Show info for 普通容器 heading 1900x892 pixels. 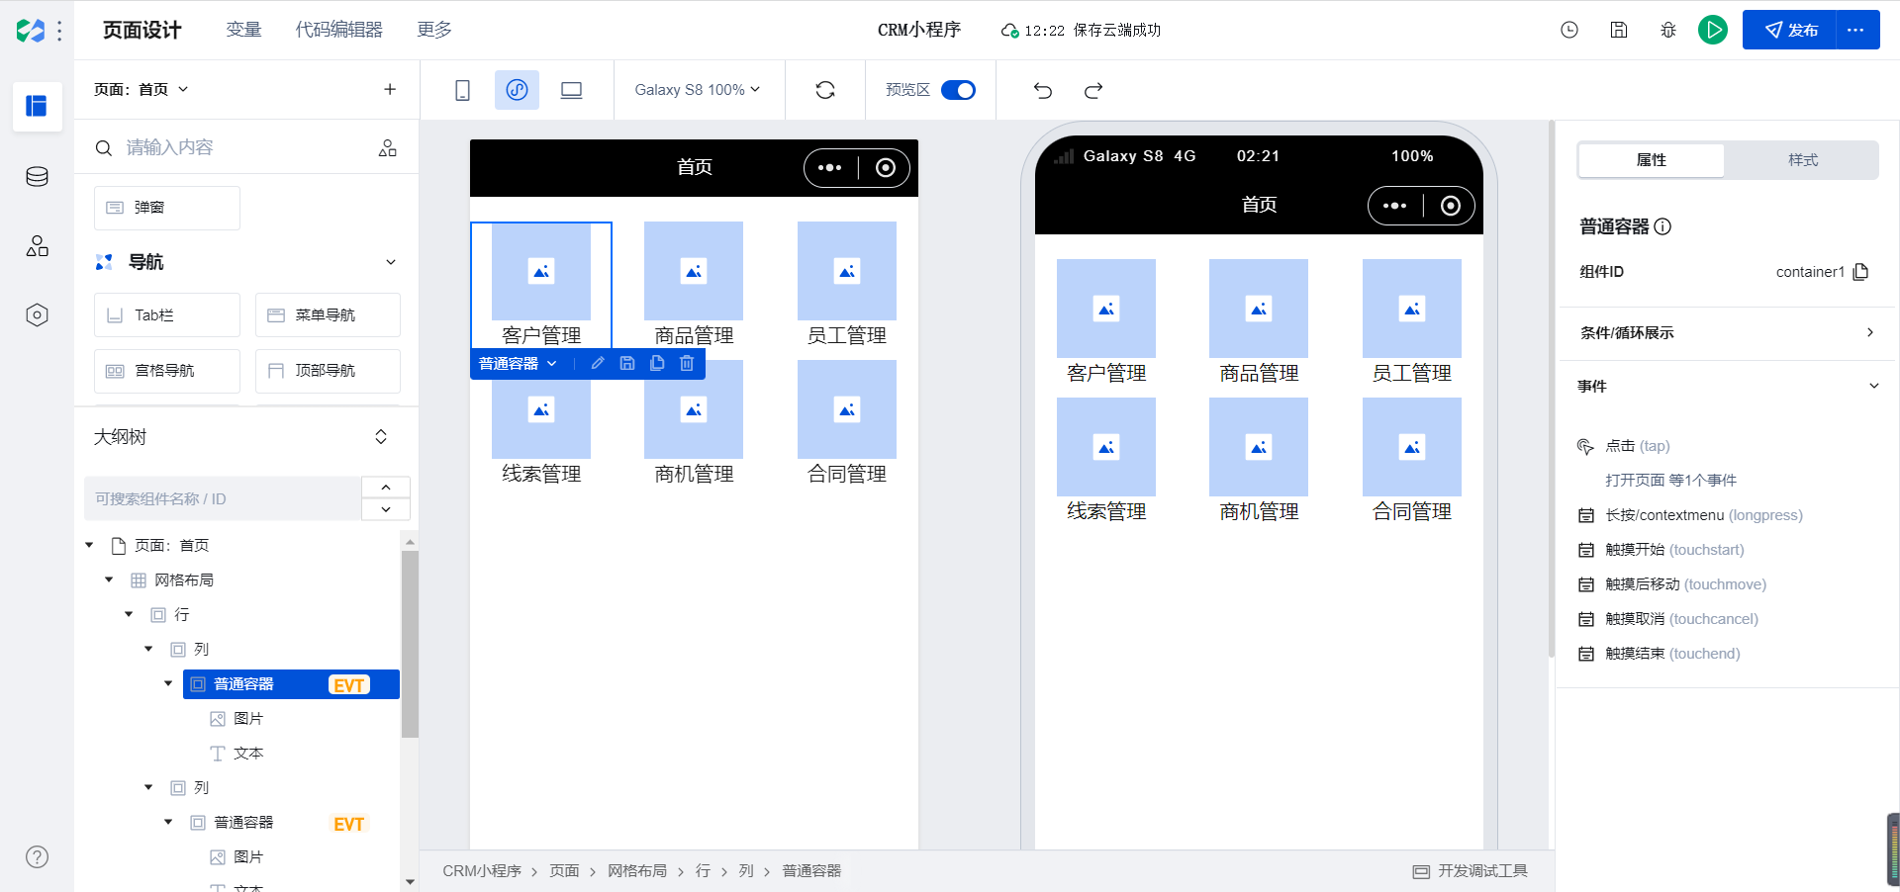pyautogui.click(x=1662, y=226)
